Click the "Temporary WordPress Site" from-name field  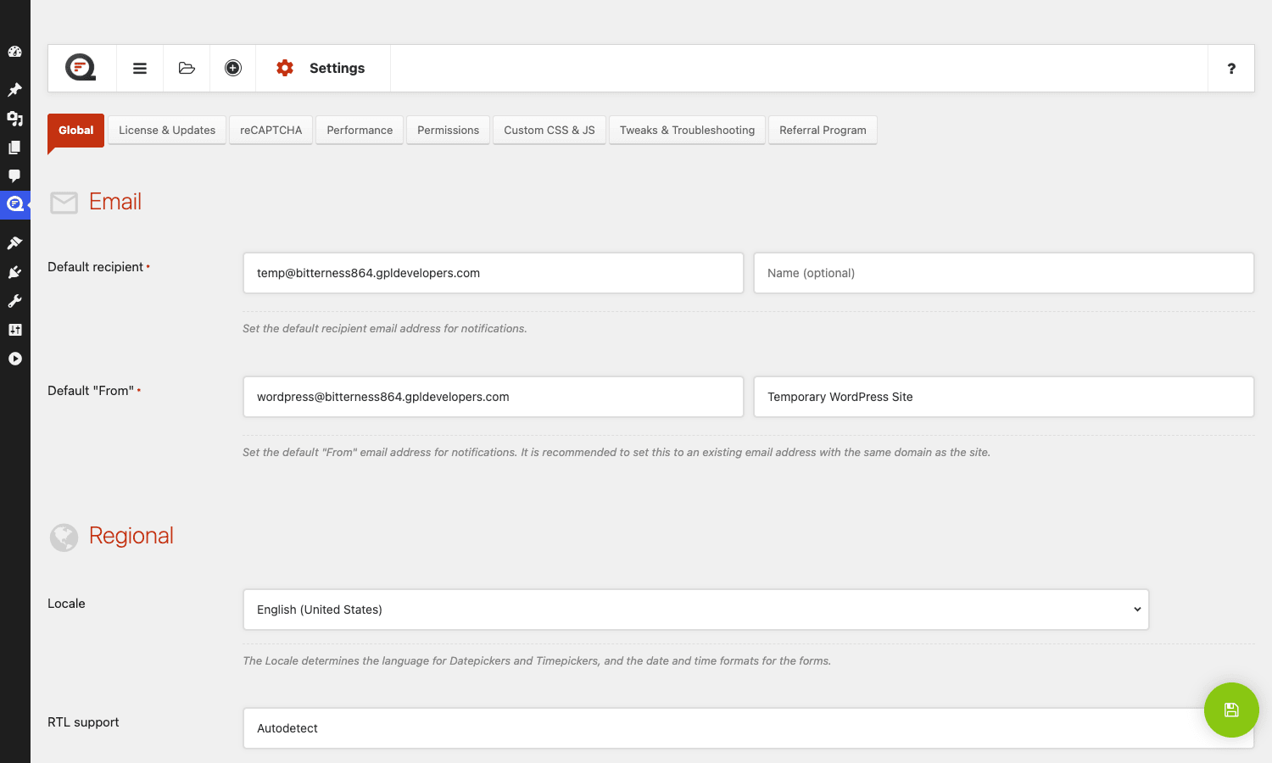[x=1004, y=397]
